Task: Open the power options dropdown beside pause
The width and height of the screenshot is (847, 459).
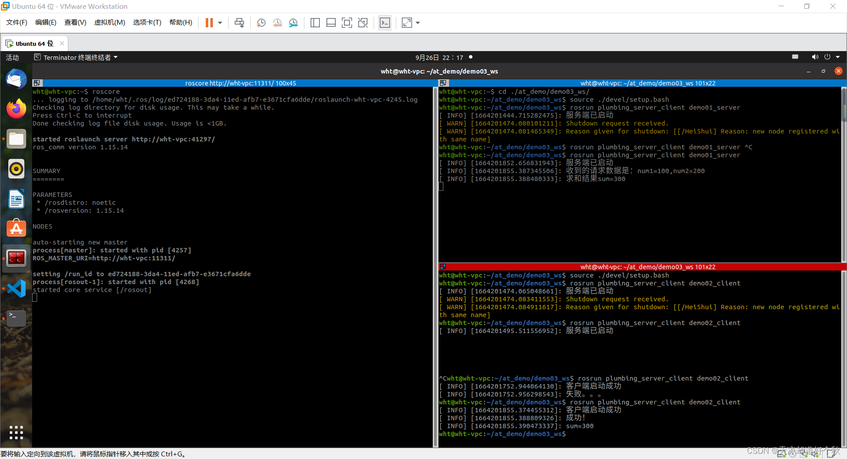Action: pyautogui.click(x=220, y=22)
